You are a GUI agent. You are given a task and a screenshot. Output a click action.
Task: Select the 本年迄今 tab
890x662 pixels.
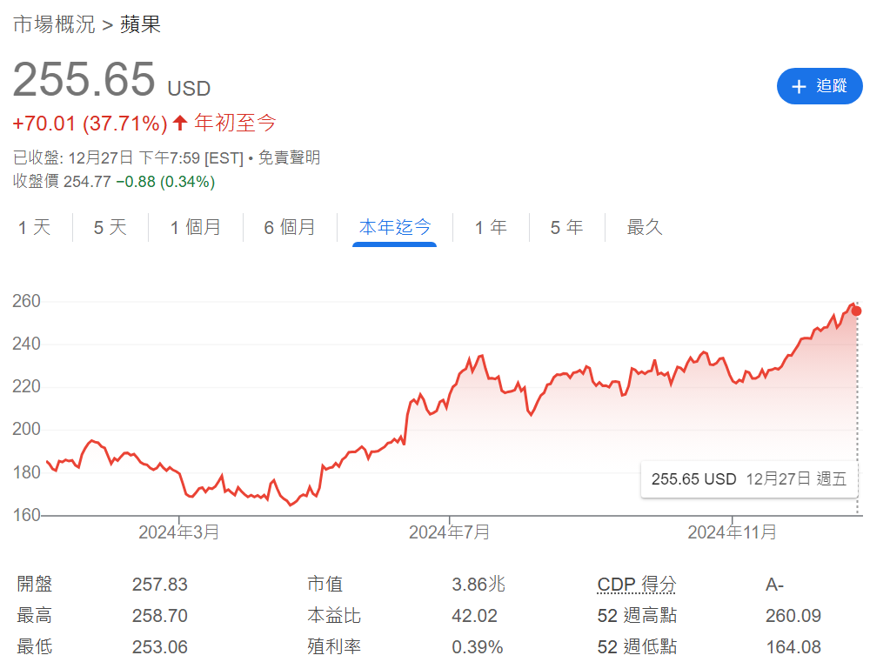pyautogui.click(x=394, y=227)
